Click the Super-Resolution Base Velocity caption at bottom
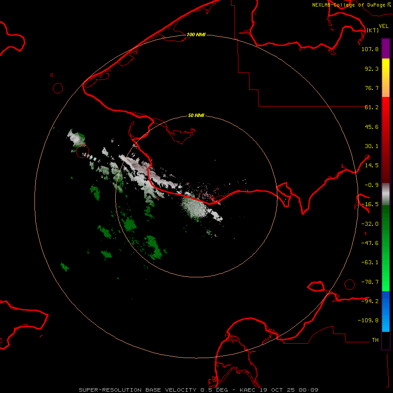This screenshot has width=393, height=393. [199, 390]
